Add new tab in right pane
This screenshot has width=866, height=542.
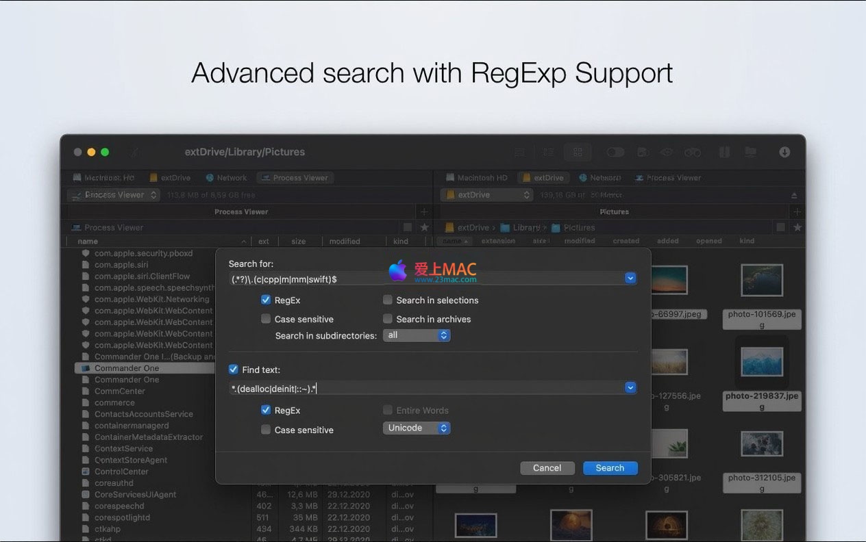[797, 212]
